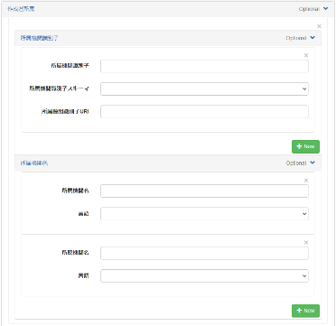Click the 所属機関識別子 section header title

[39, 38]
